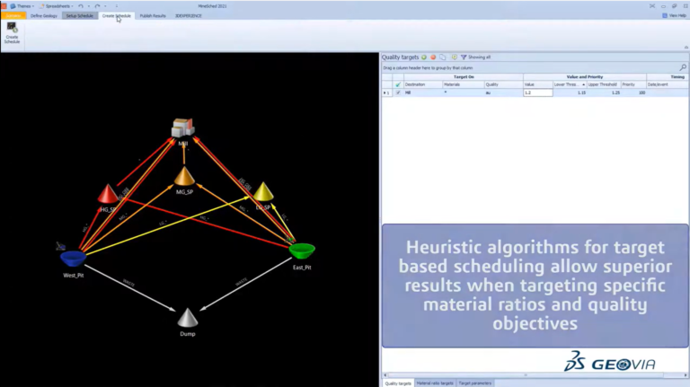Click the Mill destination cell
Viewport: 690px width, 387px height.
point(423,92)
